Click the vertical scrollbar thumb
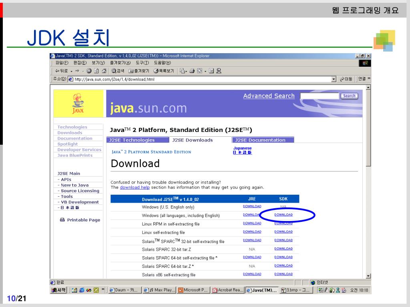Image resolution: width=410 pixels, height=307 pixels. pyautogui.click(x=368, y=128)
